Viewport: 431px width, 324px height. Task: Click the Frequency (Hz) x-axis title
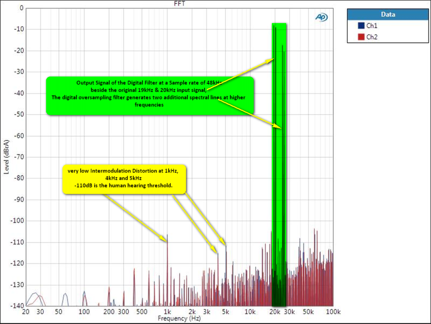click(x=179, y=319)
